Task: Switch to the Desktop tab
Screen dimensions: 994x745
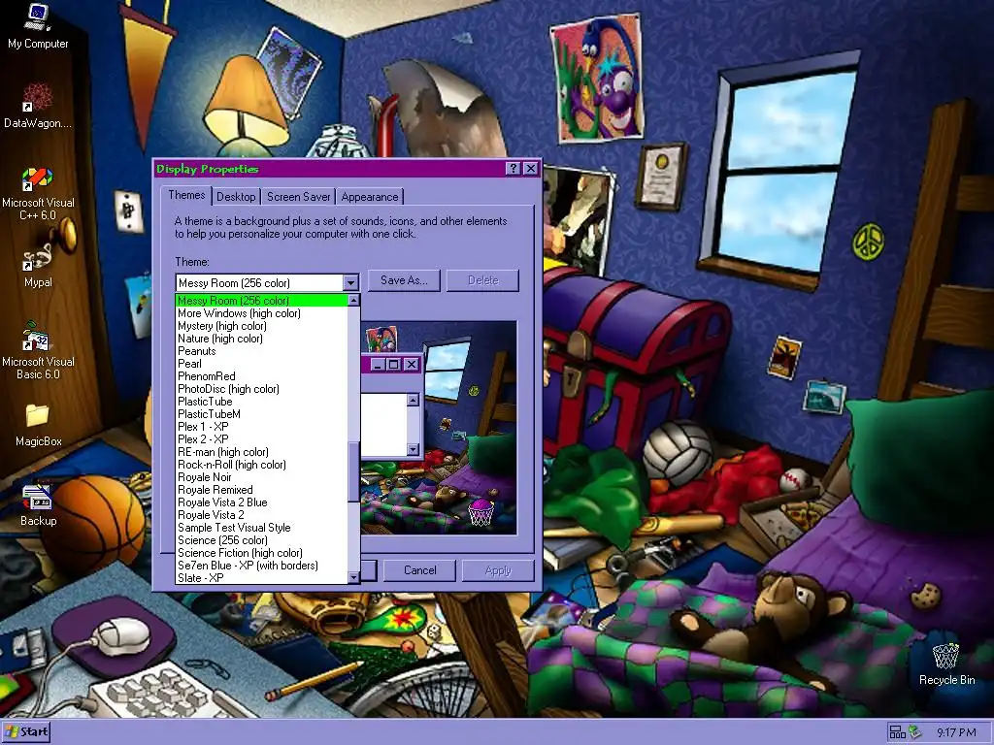Action: pyautogui.click(x=236, y=196)
